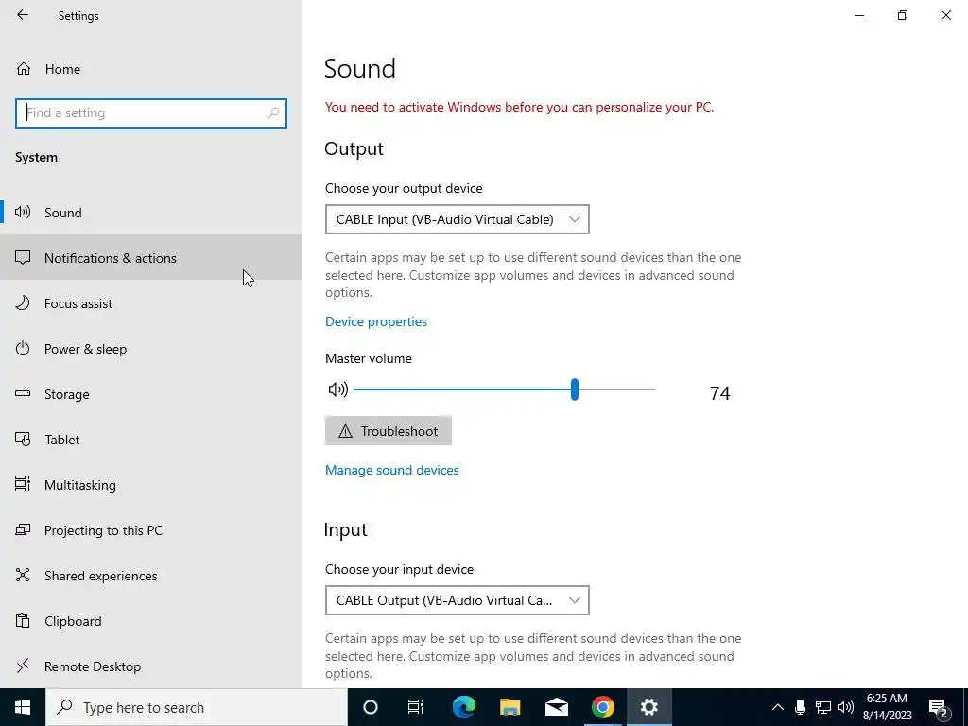Click the Settings gear on the taskbar
The height and width of the screenshot is (726, 968).
(x=648, y=707)
